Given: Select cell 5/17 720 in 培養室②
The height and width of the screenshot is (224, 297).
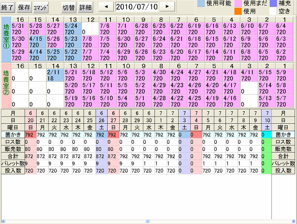Looking at the screenshot, I should point(90,88).
